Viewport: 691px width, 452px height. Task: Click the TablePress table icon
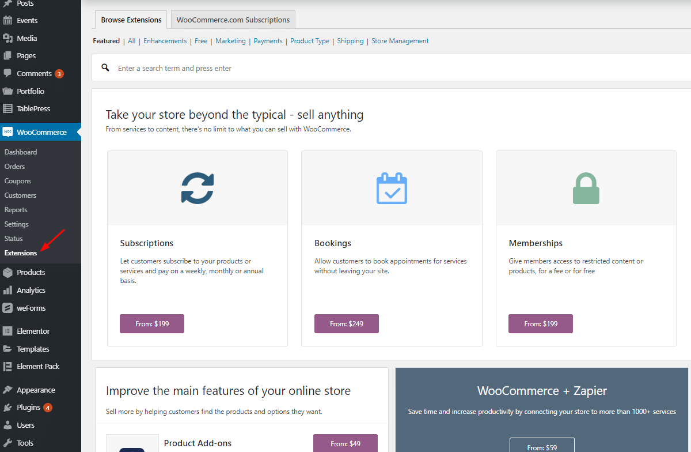pyautogui.click(x=7, y=108)
